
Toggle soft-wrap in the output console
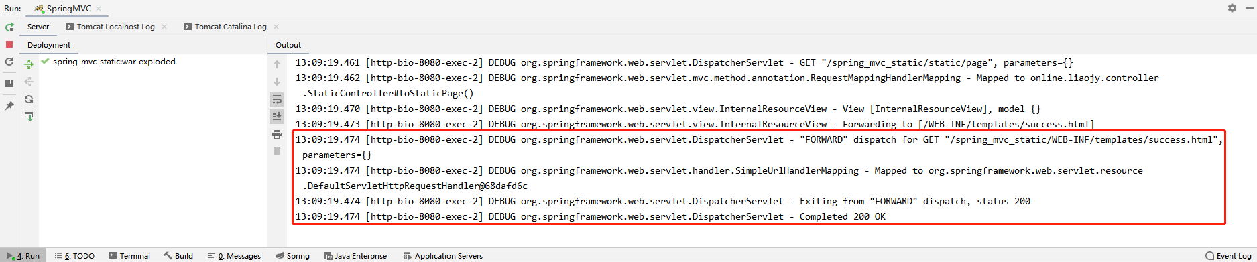277,99
